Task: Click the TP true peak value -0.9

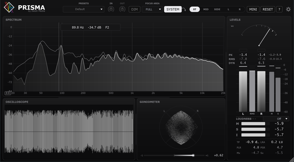Action: (252, 142)
